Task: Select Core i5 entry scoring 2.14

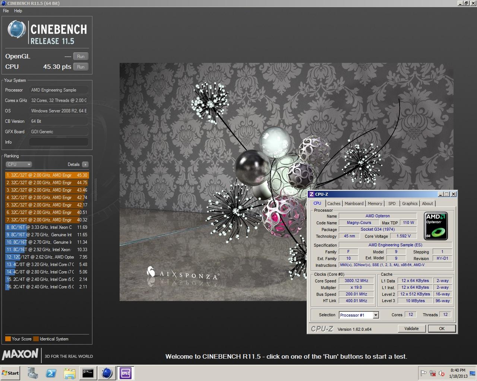Action: click(x=47, y=279)
